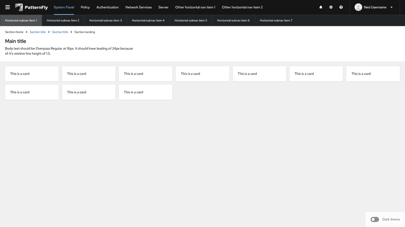Select Horizontal subnav item 4

click(148, 21)
